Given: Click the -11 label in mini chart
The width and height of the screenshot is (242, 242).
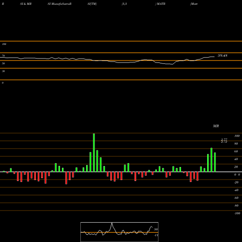Looking at the screenshot, I should coord(156,235).
